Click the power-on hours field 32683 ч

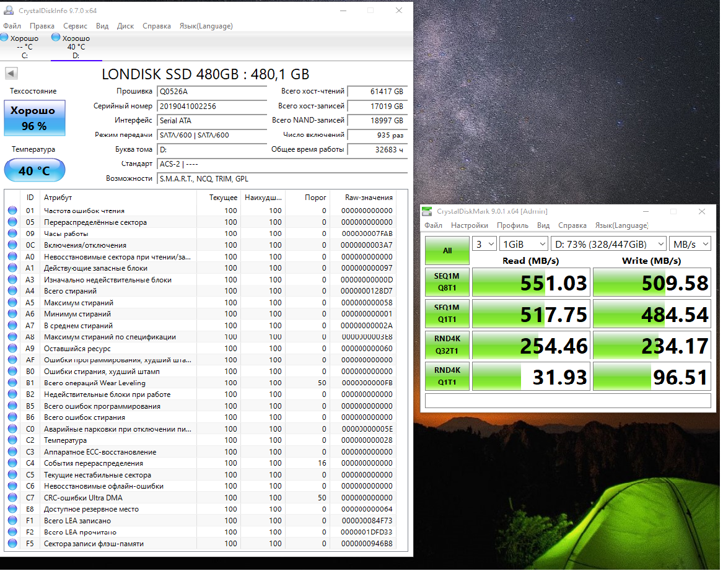tap(377, 149)
